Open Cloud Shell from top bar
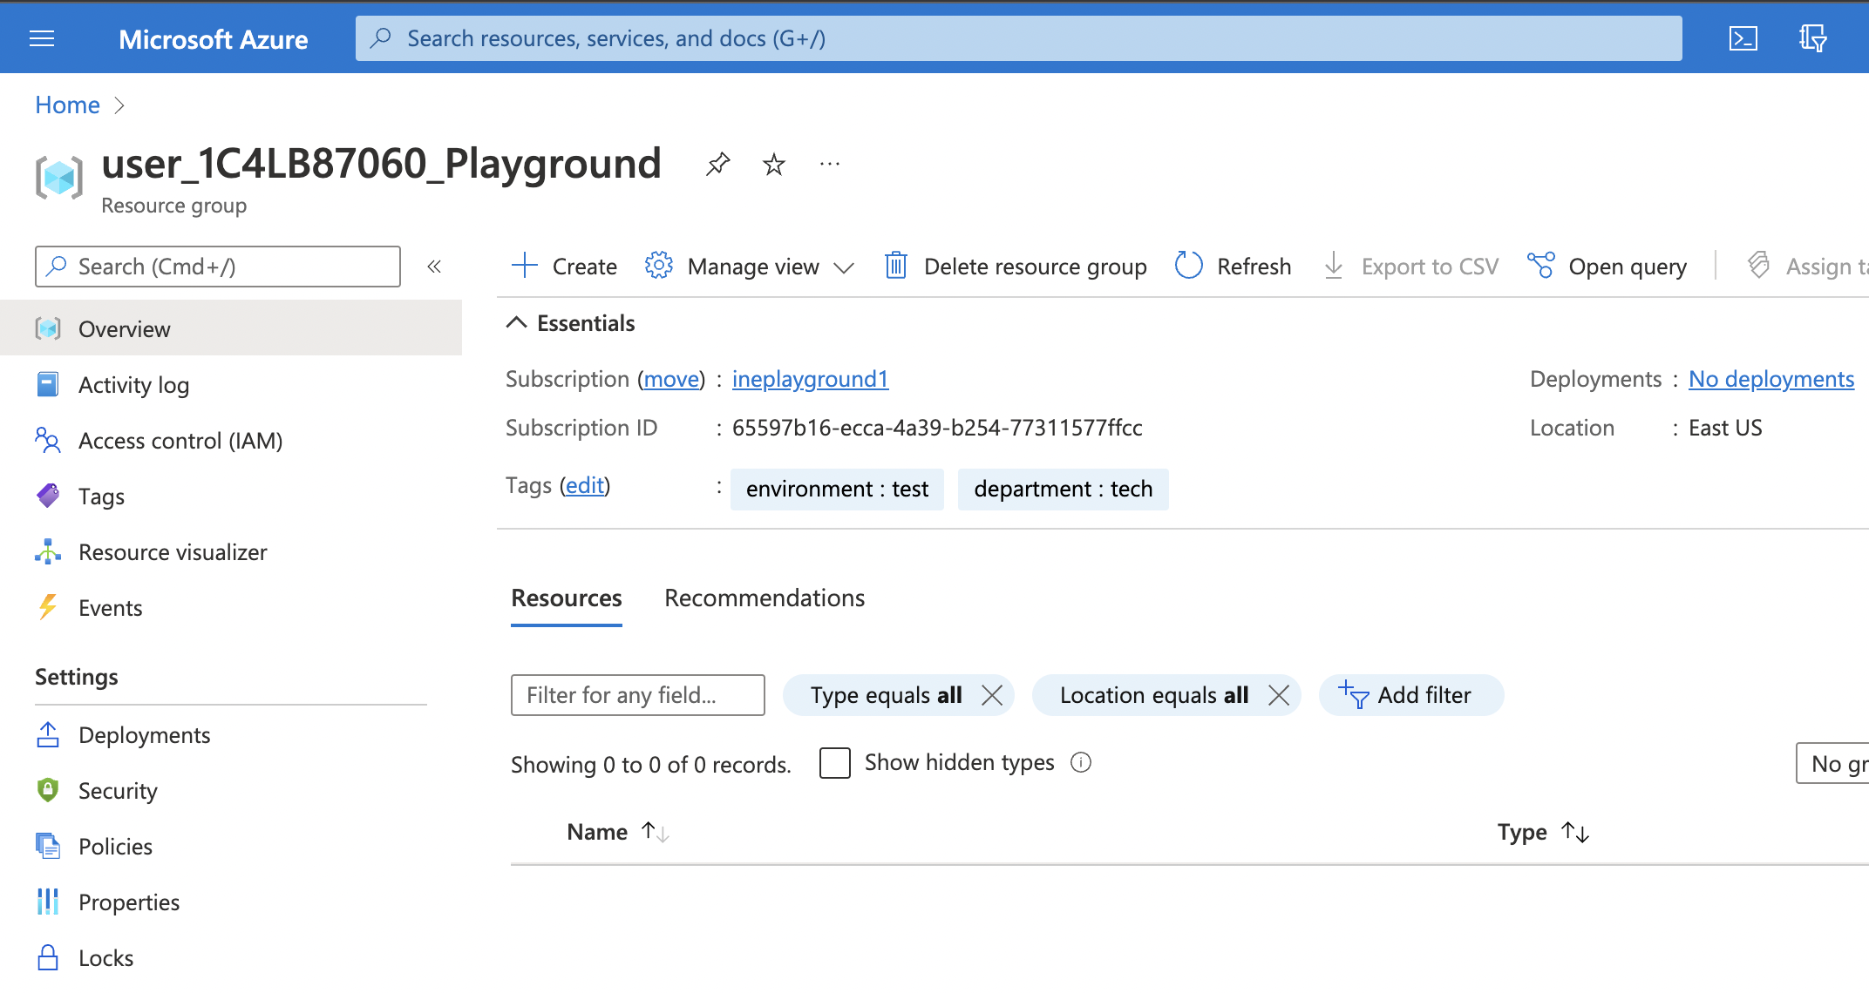Screen dimensions: 1869x993 tap(1743, 38)
